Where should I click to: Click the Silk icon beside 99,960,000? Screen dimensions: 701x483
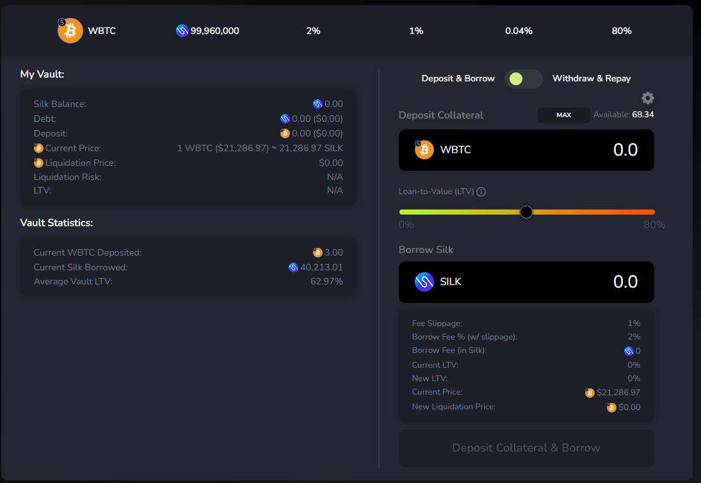point(182,31)
